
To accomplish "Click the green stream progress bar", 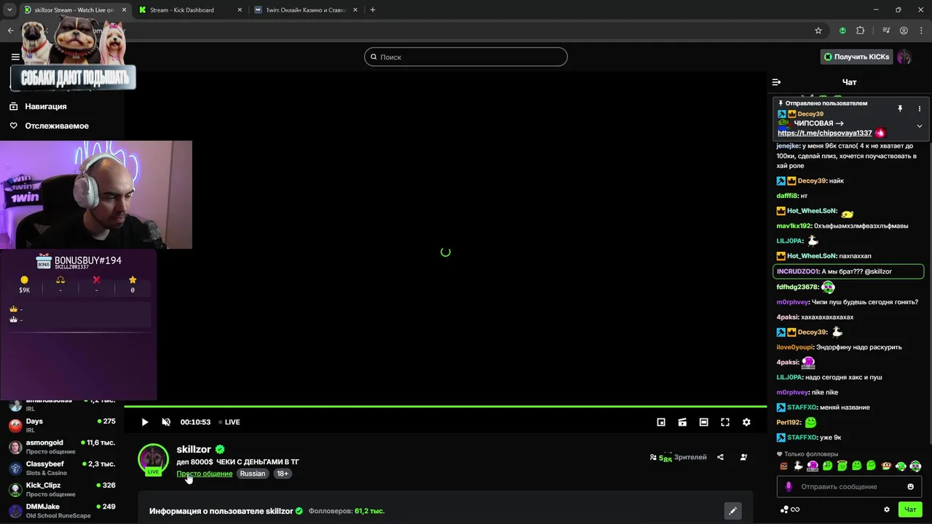I will (445, 407).
